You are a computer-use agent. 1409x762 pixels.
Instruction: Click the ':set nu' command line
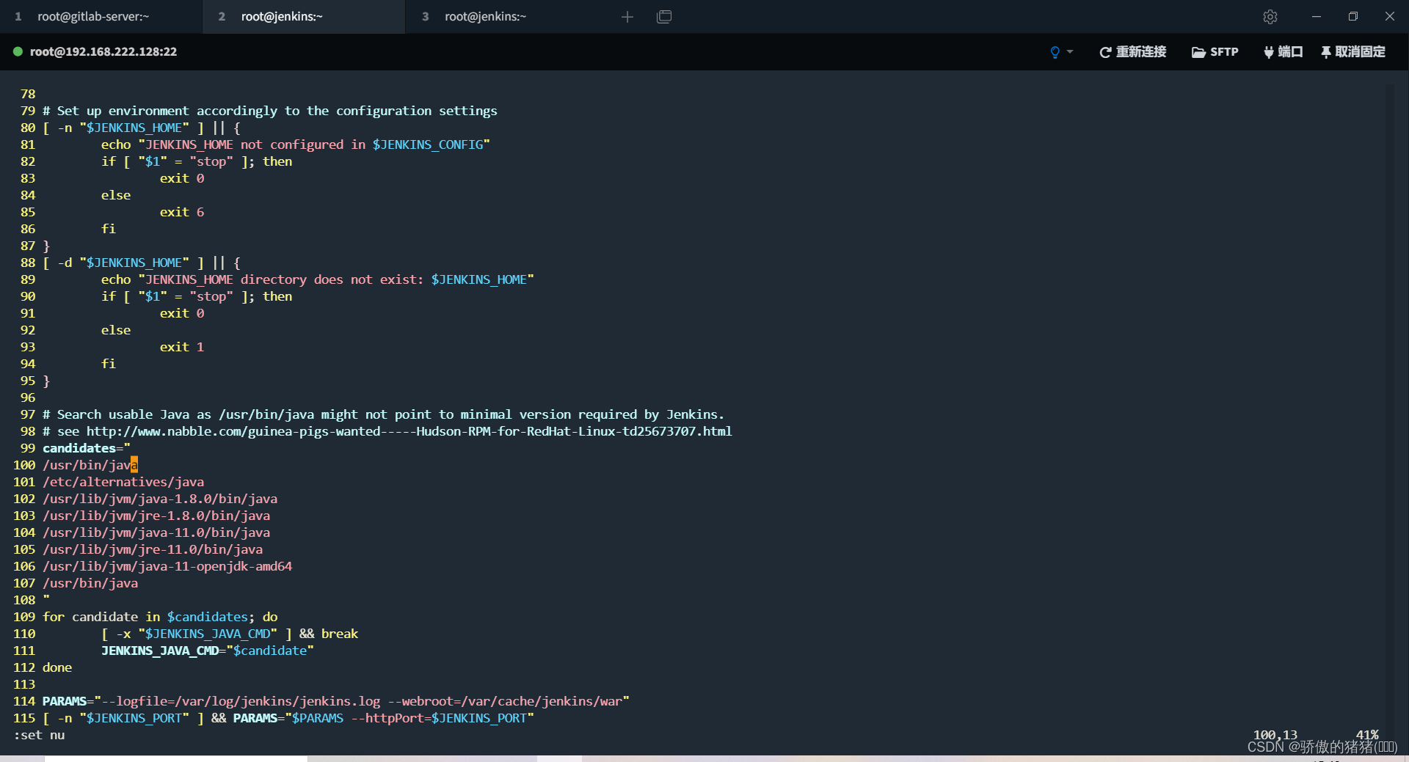[x=39, y=735]
